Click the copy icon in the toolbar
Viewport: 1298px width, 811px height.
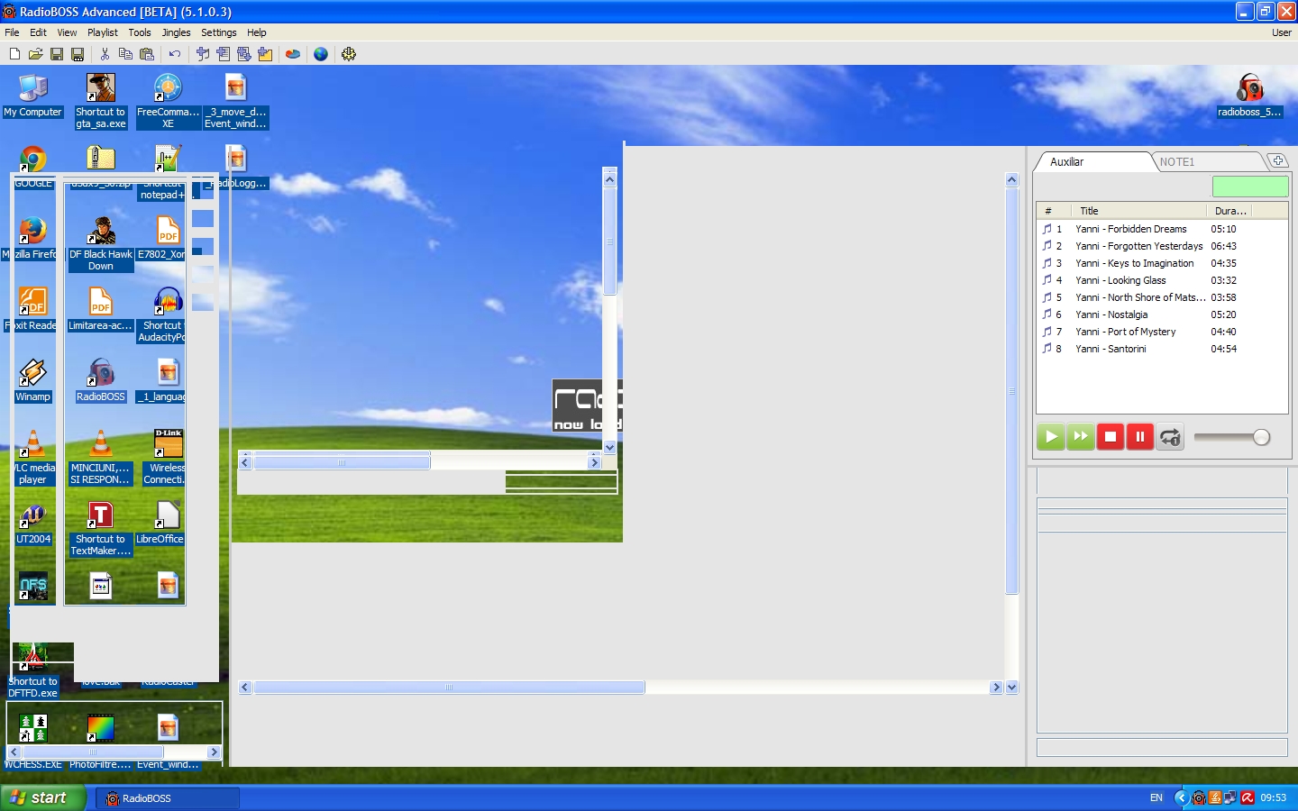125,54
